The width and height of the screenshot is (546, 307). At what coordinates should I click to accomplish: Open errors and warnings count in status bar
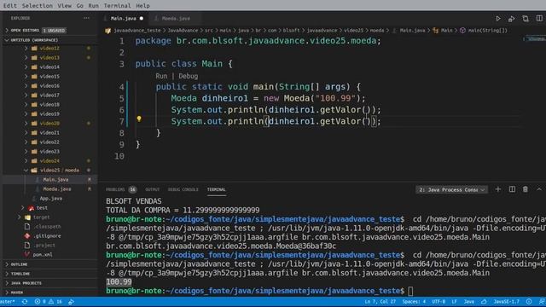pos(49,302)
